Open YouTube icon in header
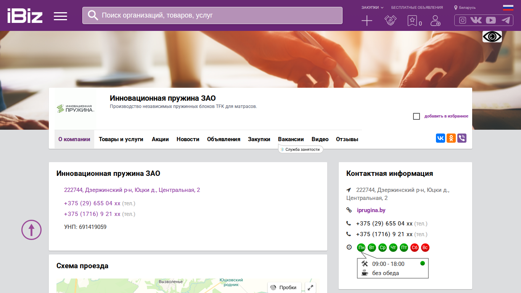This screenshot has width=521, height=293. point(491,21)
